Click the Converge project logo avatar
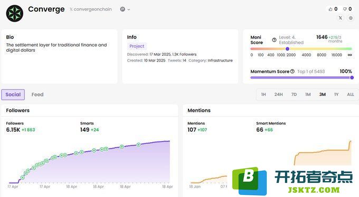This screenshot has width=359, height=197. pos(15,14)
